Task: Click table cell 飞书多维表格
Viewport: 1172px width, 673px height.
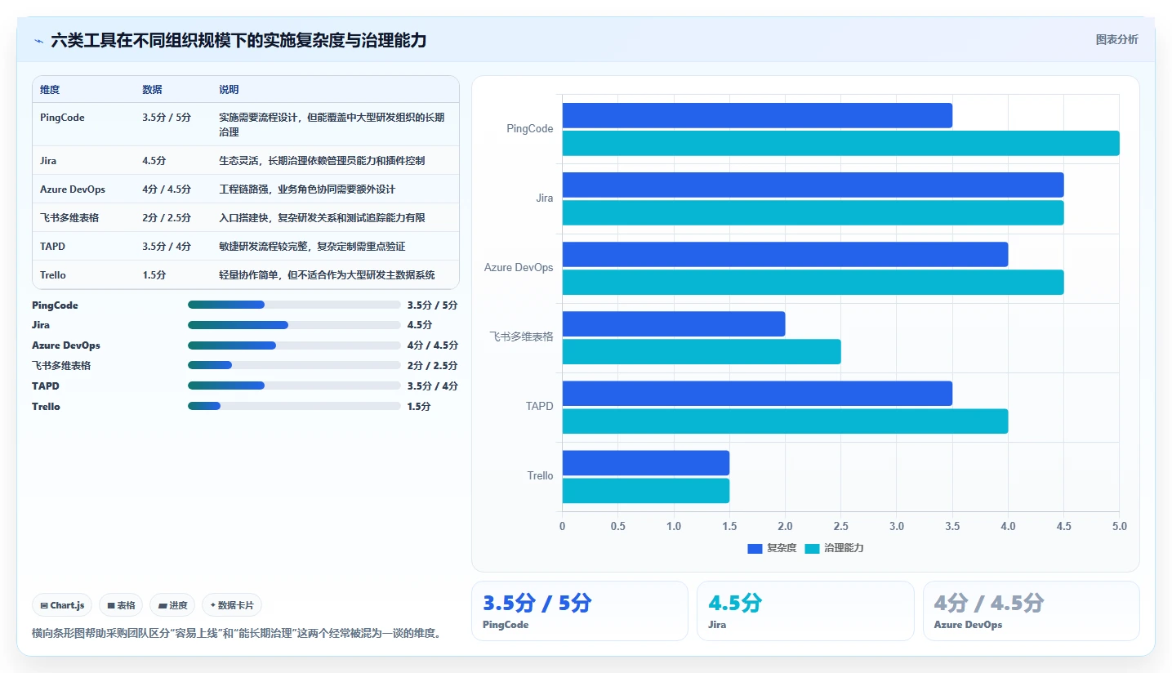Action: tap(69, 218)
